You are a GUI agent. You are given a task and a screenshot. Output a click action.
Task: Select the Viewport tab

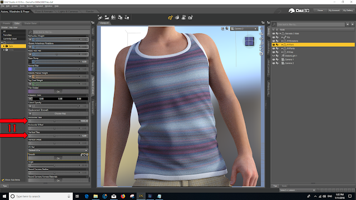point(104,23)
